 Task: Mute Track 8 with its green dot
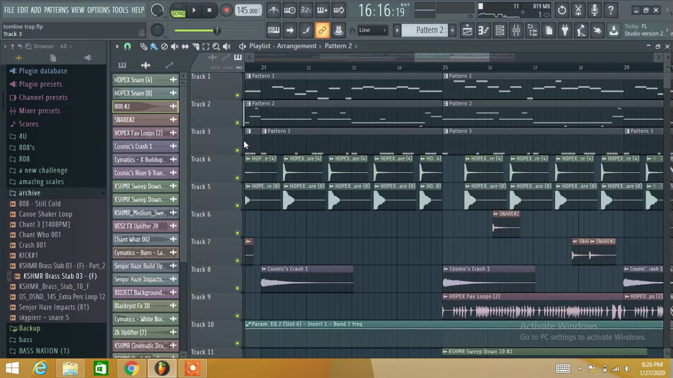pos(237,288)
